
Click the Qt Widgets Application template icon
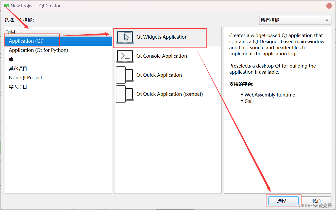[x=125, y=37]
